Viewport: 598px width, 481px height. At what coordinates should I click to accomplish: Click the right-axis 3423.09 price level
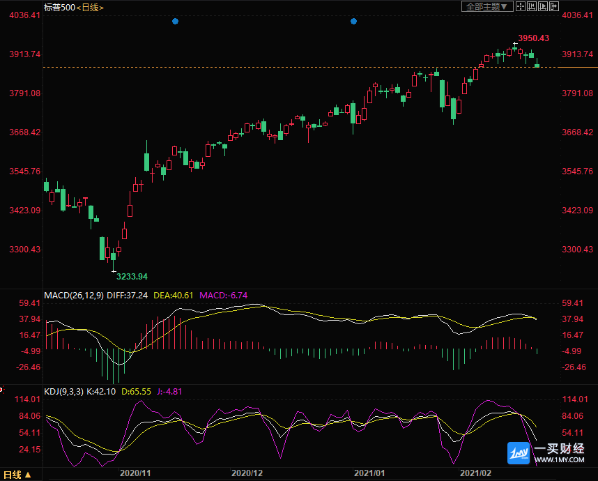577,210
